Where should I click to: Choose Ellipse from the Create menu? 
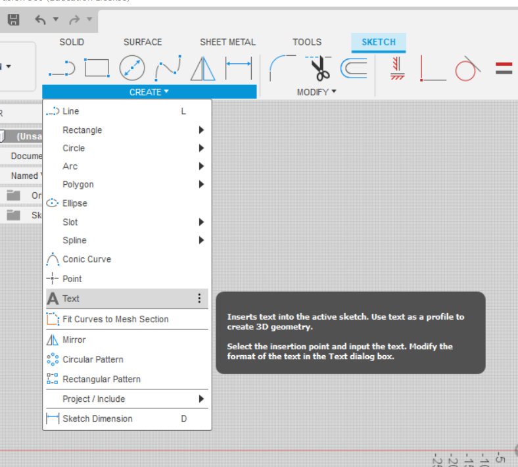[x=127, y=203]
